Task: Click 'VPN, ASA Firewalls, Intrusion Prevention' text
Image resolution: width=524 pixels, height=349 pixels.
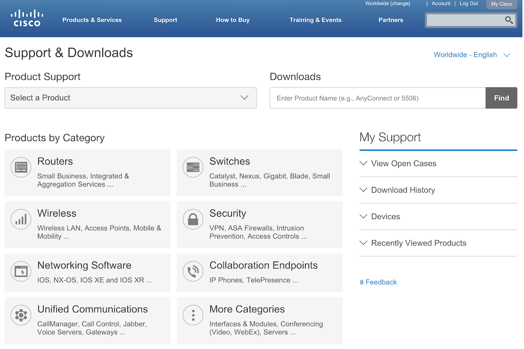Action: pyautogui.click(x=258, y=232)
